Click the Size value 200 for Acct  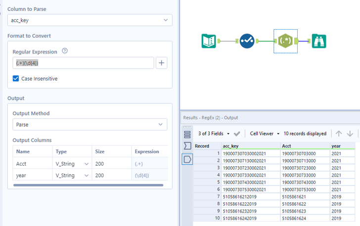(x=112, y=164)
